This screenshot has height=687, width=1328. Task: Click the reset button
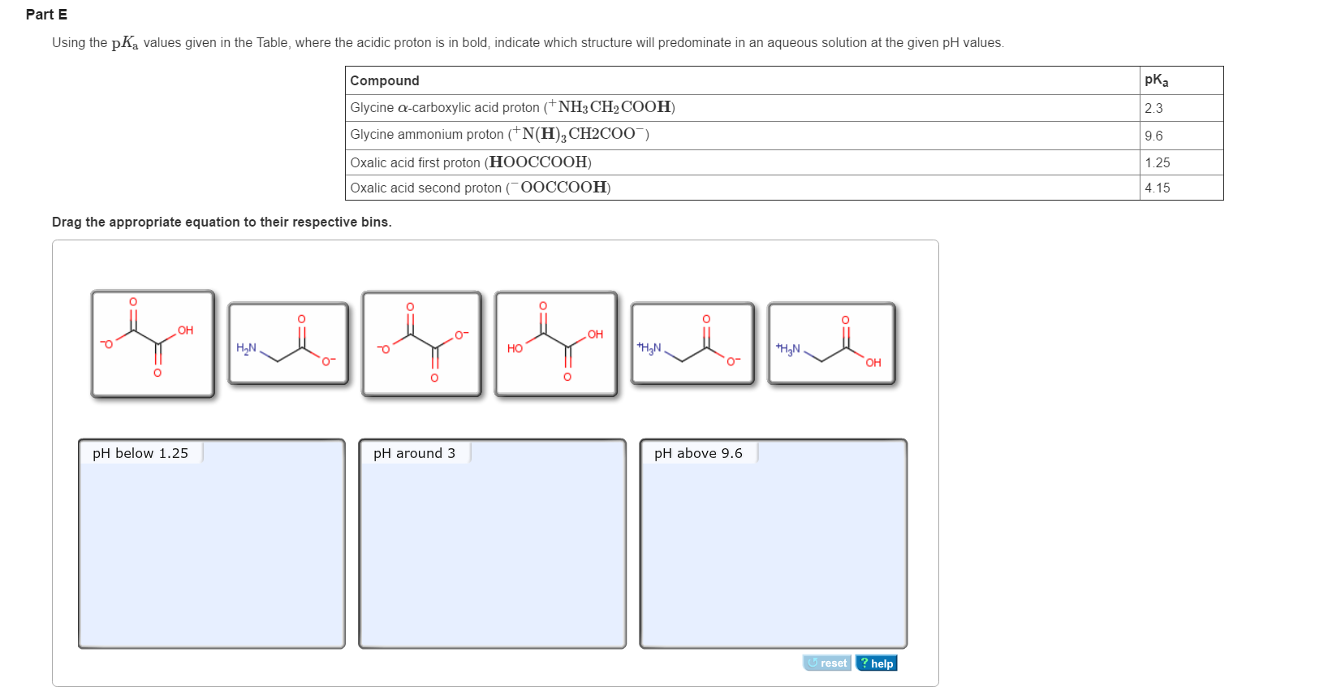tap(827, 663)
